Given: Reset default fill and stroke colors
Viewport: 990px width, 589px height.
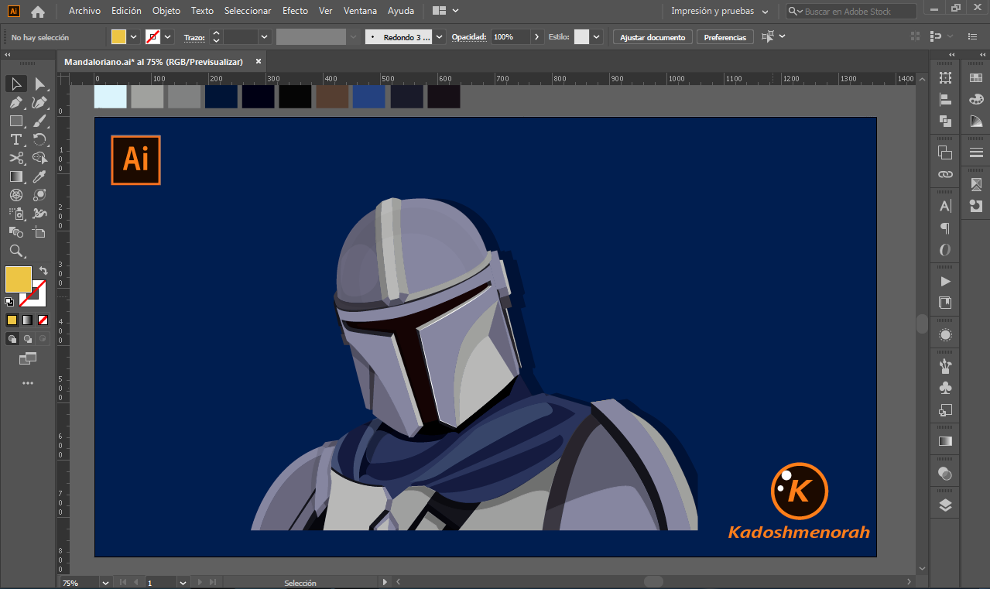Looking at the screenshot, I should pos(9,302).
